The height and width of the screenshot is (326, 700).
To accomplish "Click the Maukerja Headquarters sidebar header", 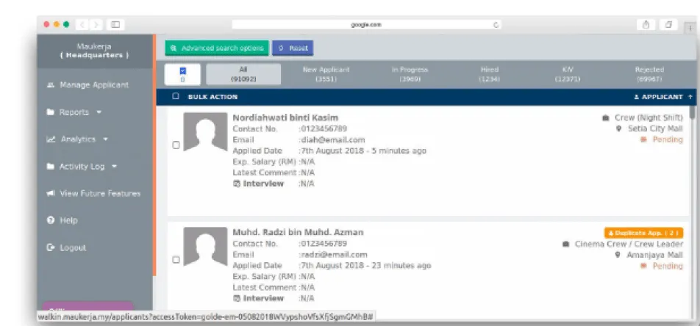I will [x=94, y=51].
